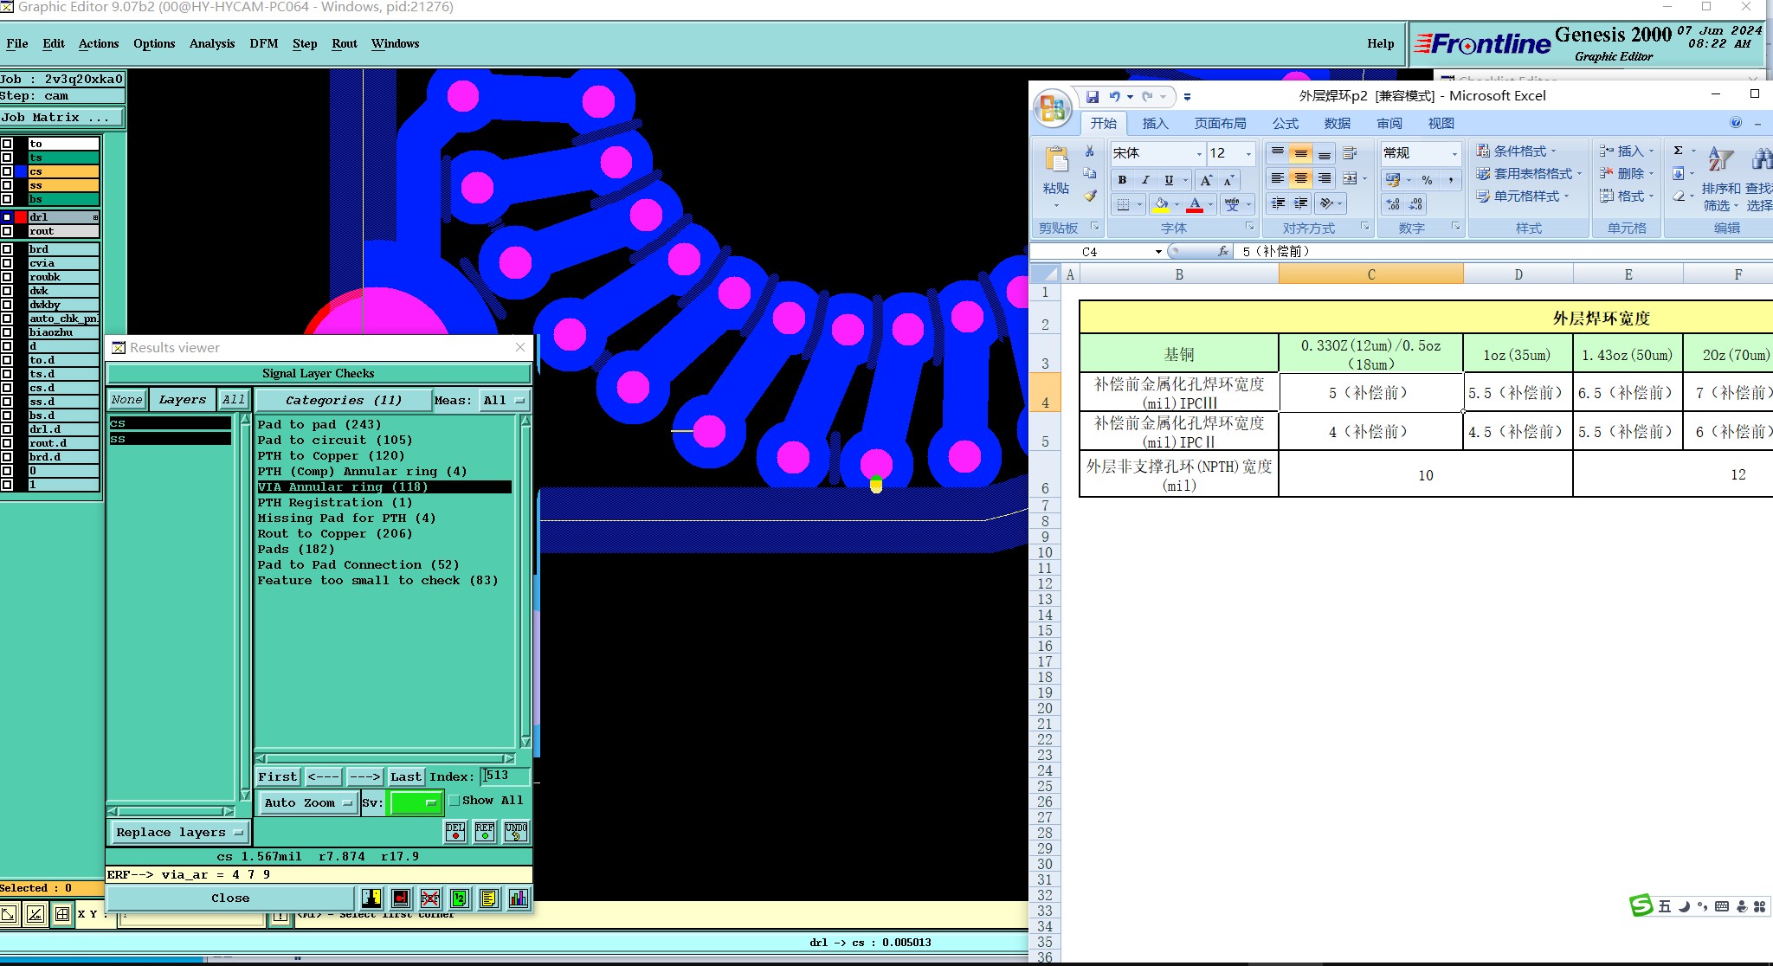The height and width of the screenshot is (966, 1773).
Task: Click the yellow notes report icon
Action: 489,898
